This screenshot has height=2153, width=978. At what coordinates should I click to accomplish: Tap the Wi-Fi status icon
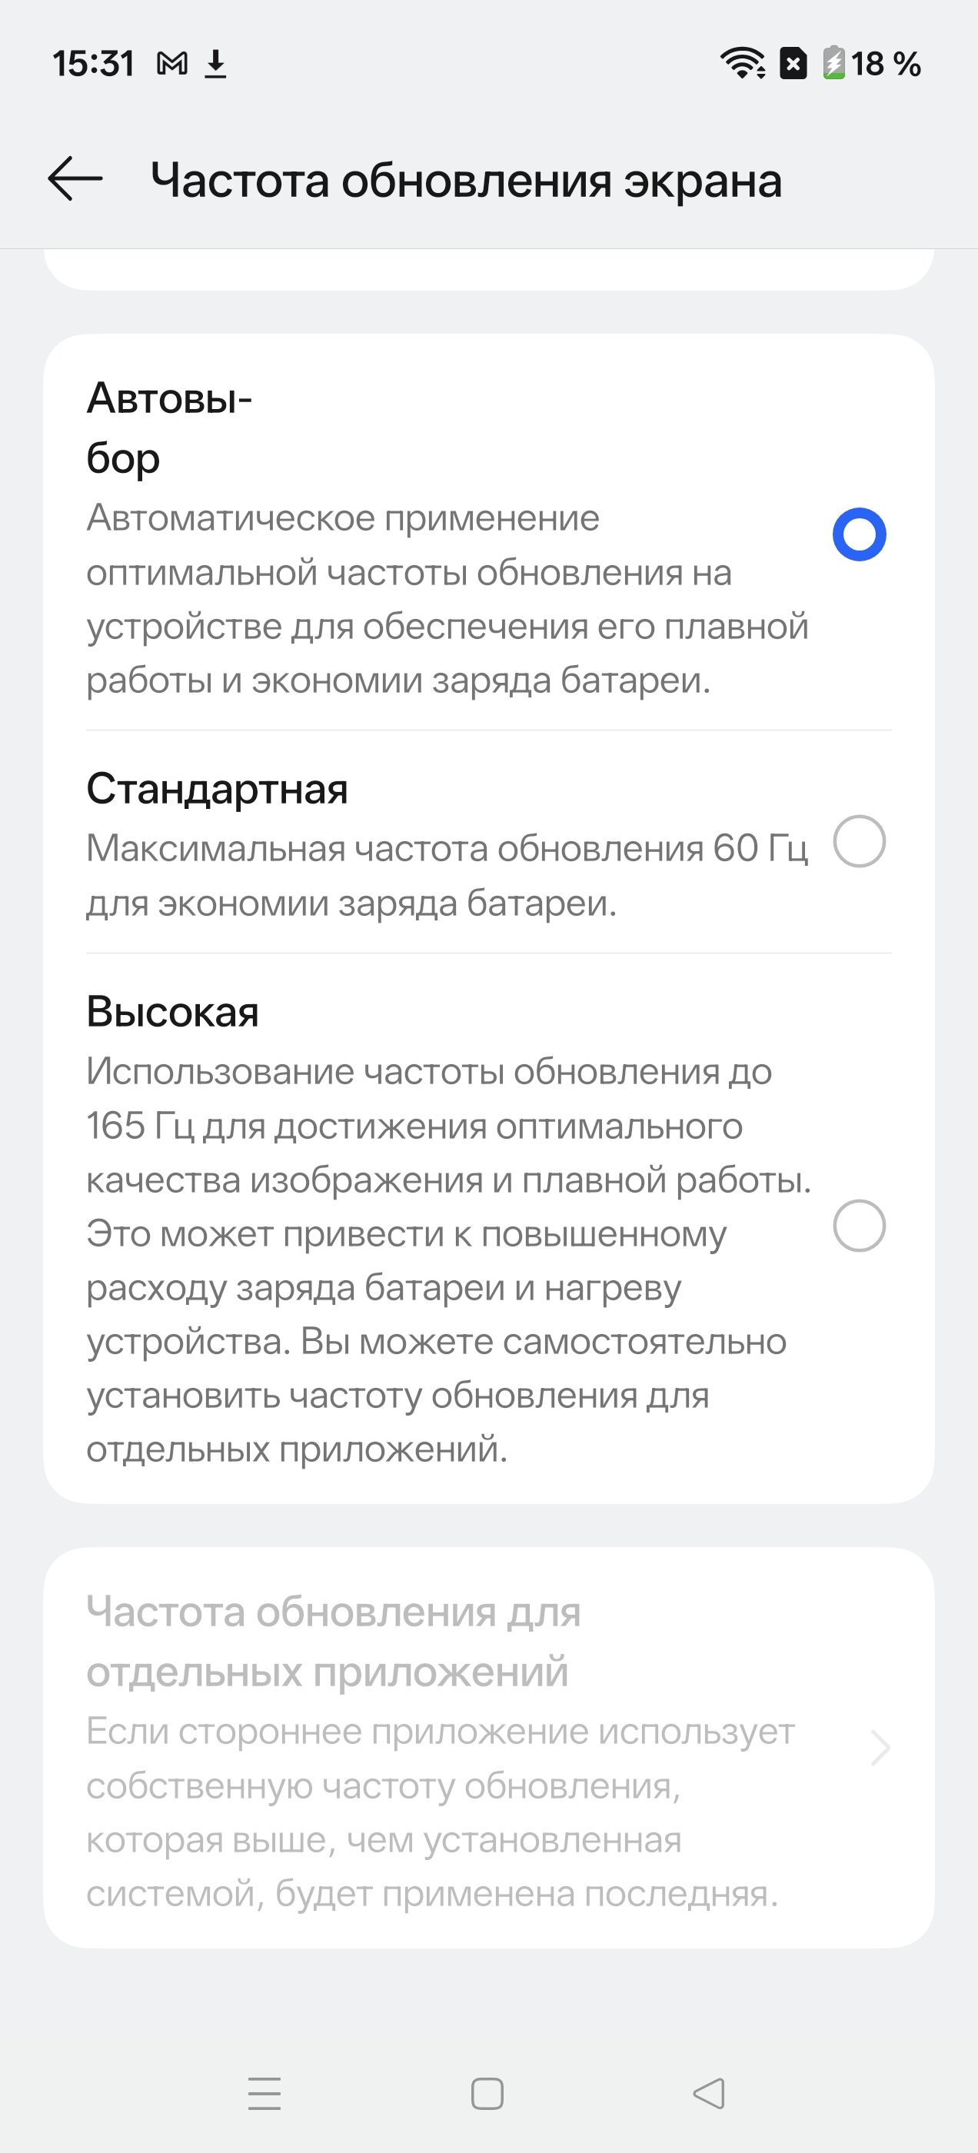point(742,64)
